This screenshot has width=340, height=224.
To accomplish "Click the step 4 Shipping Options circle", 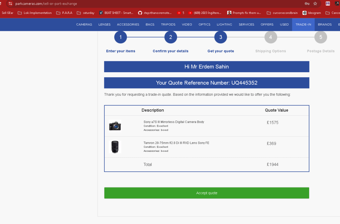I will (271, 37).
